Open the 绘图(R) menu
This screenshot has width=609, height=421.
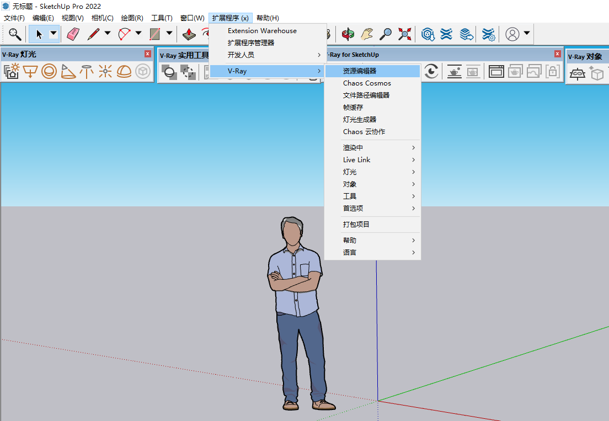pyautogui.click(x=132, y=18)
